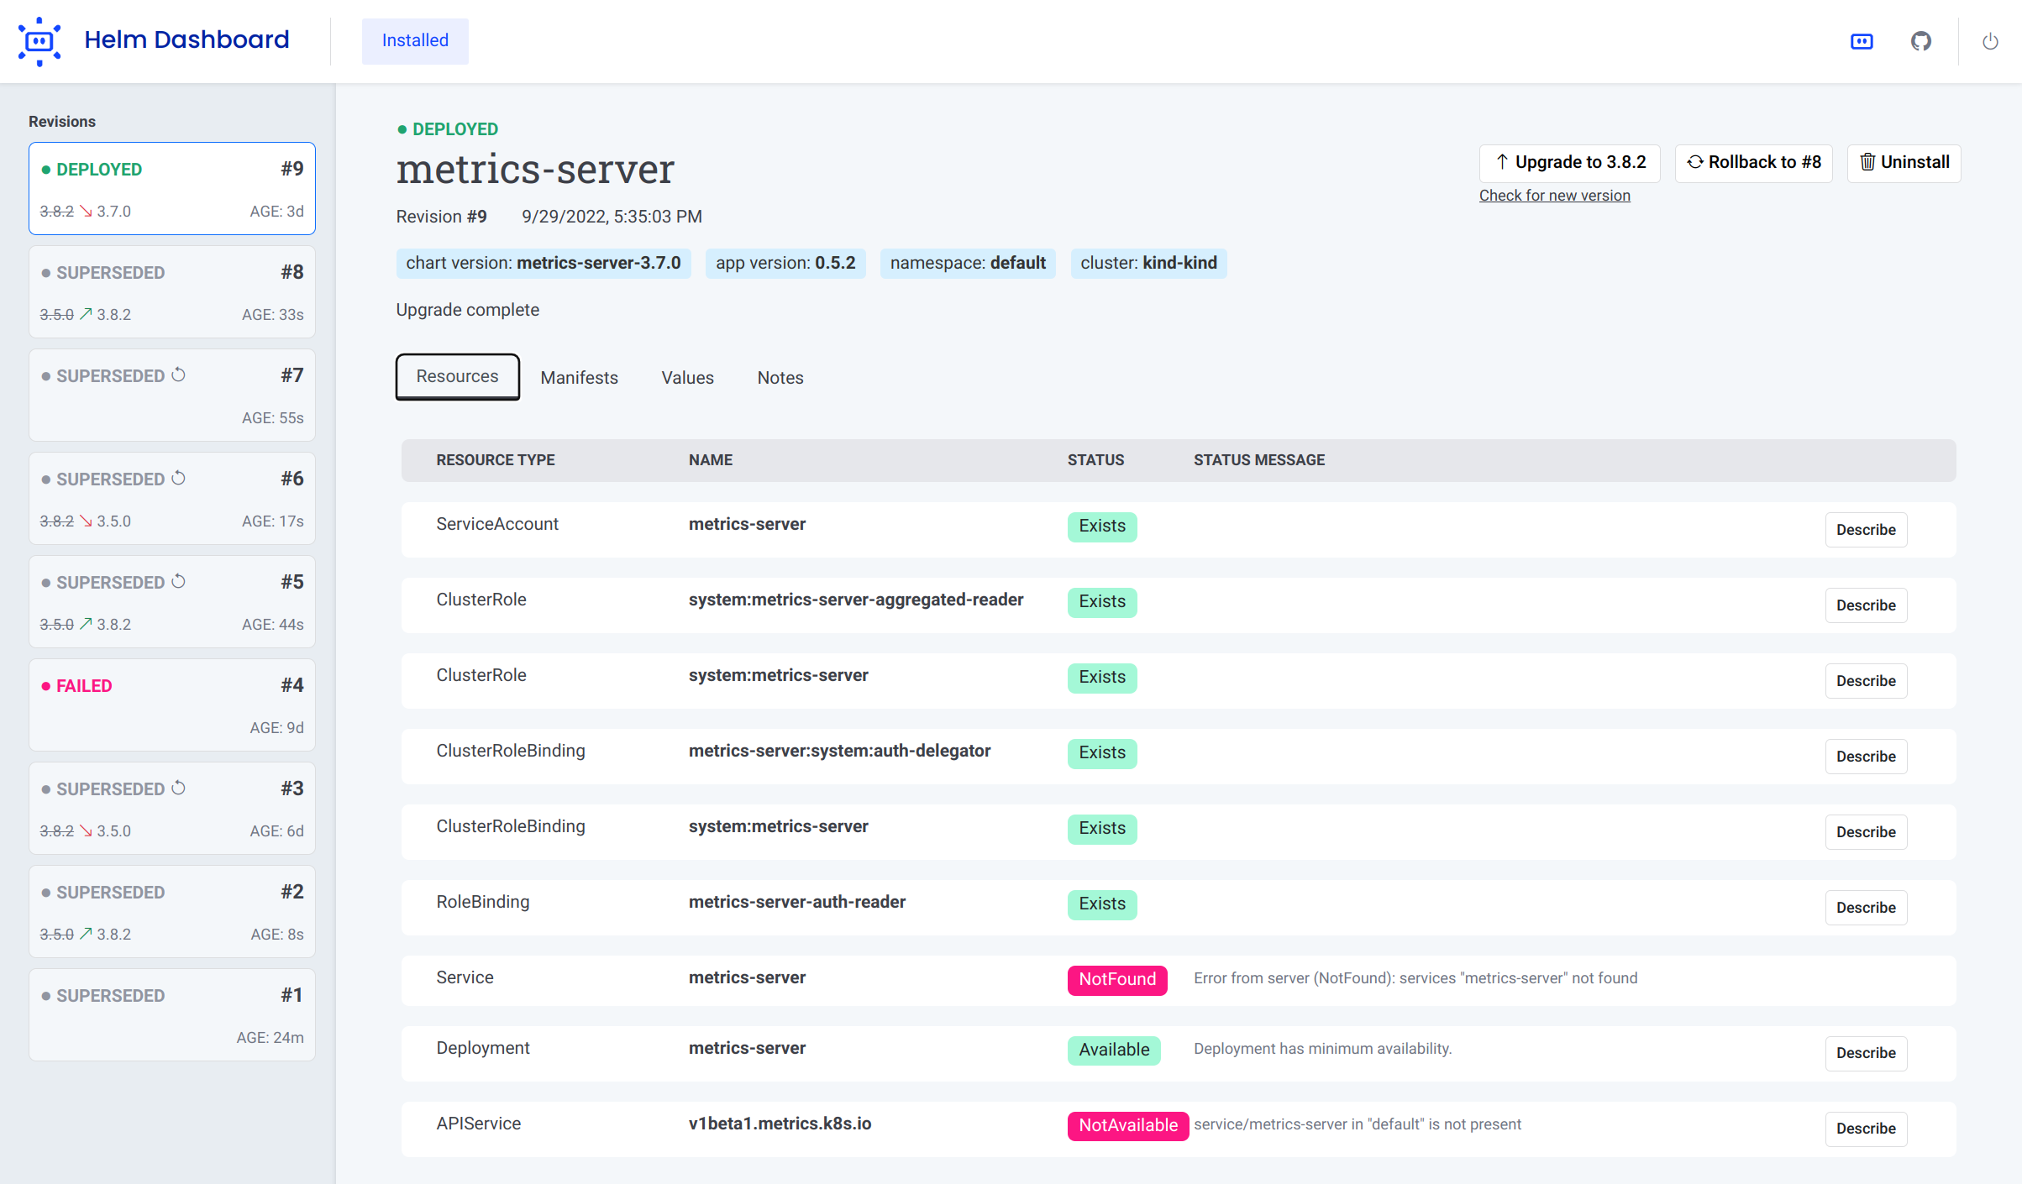Screen dimensions: 2022x1184
Task: Click the trash icon on the Uninstall button
Action: pos(1868,162)
